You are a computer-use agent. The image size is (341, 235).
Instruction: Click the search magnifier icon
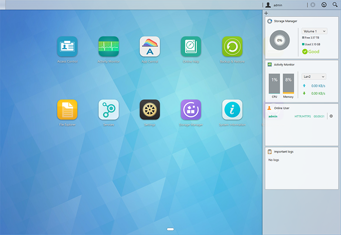point(335,5)
